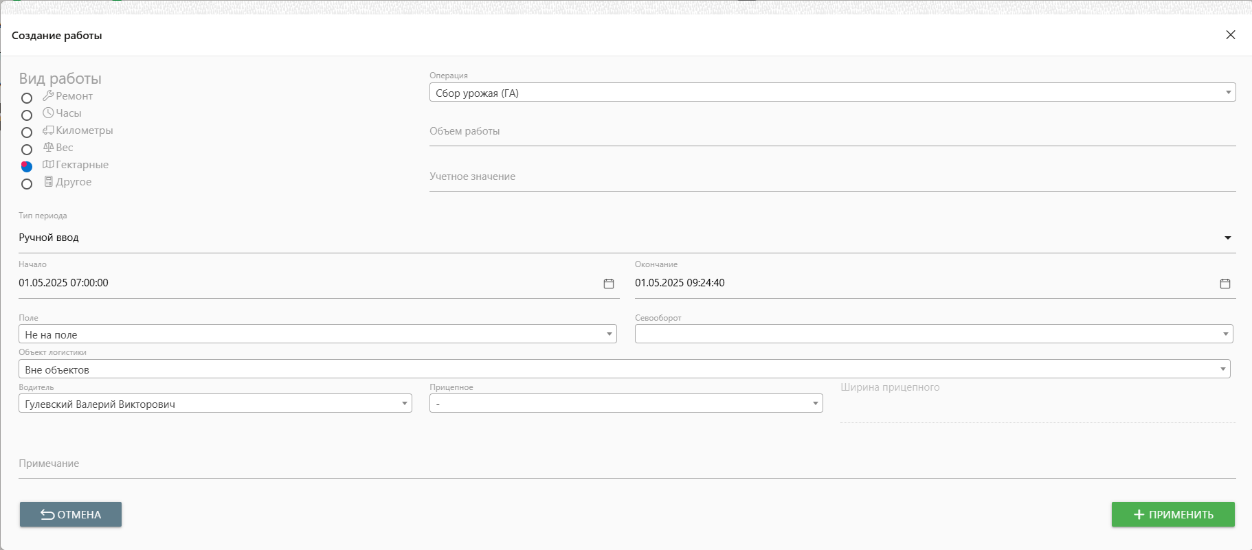Expand the Водитель driver dropdown
Screen dimensions: 1252x550
pyautogui.click(x=405, y=404)
